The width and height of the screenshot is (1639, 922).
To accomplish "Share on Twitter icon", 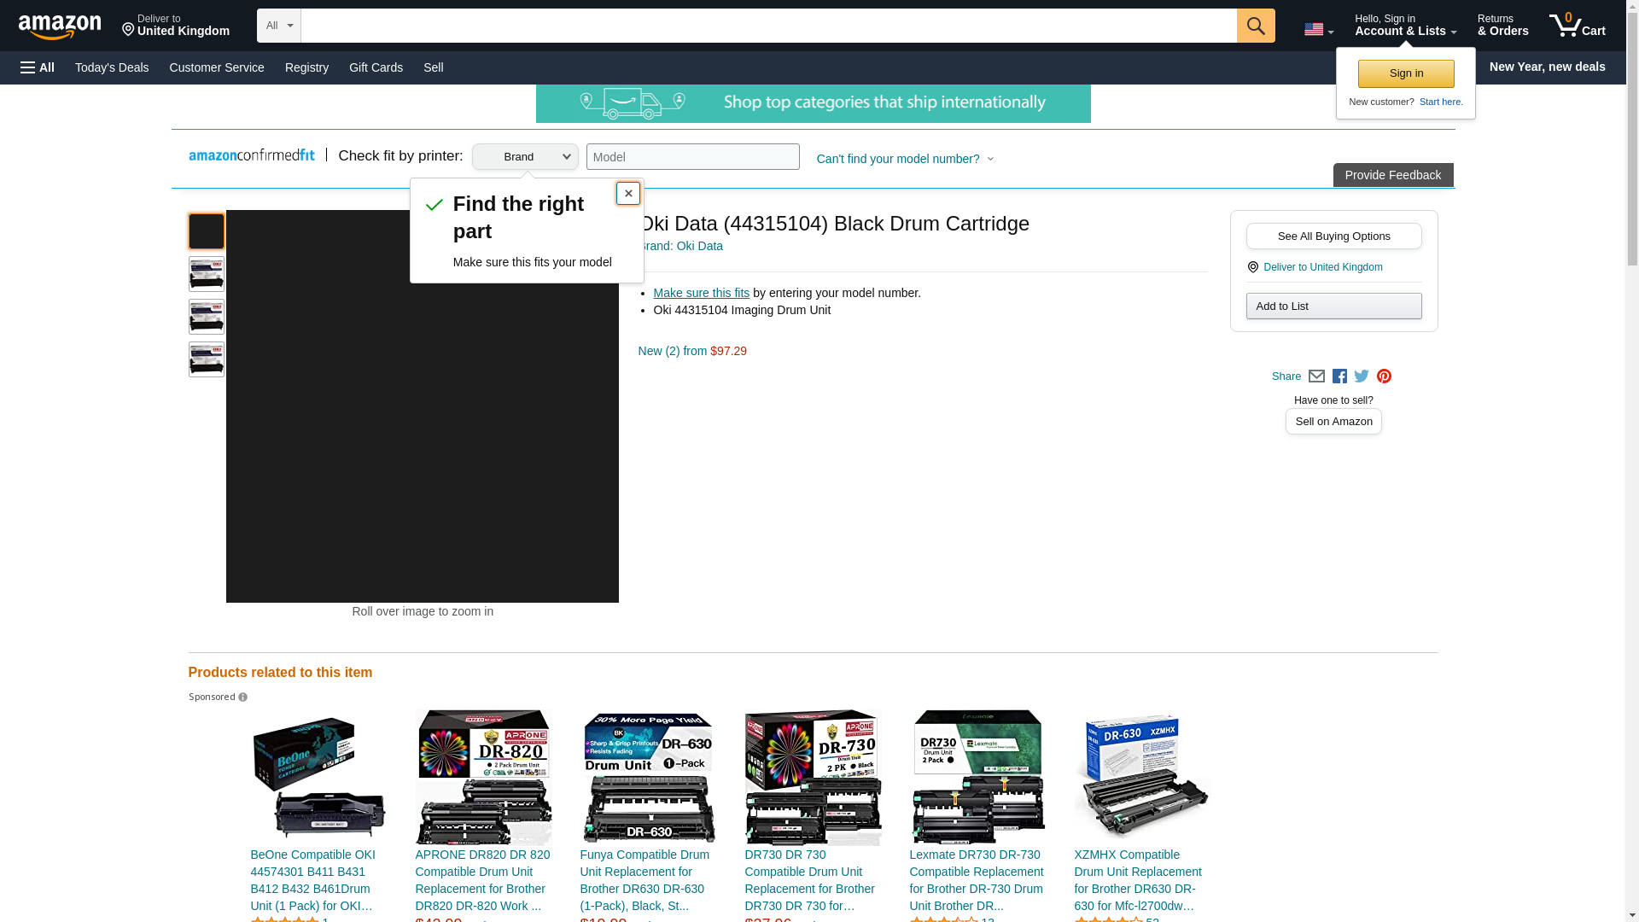I will click(1362, 376).
